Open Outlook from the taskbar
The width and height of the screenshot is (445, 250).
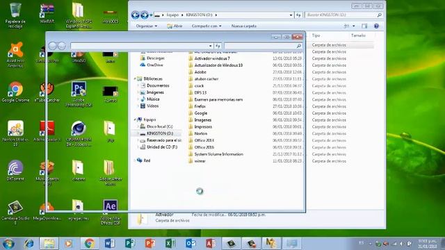191,244
